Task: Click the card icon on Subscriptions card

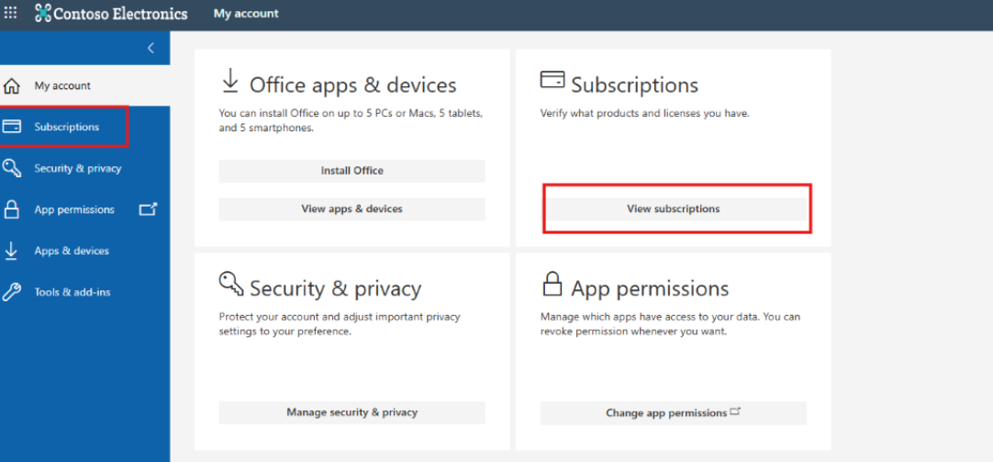Action: pyautogui.click(x=552, y=80)
